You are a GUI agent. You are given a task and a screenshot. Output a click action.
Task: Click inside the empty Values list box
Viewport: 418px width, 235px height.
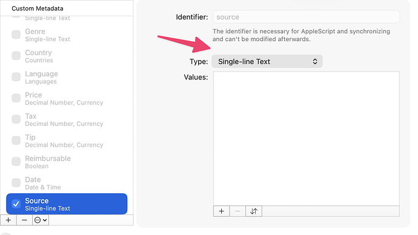click(x=307, y=139)
